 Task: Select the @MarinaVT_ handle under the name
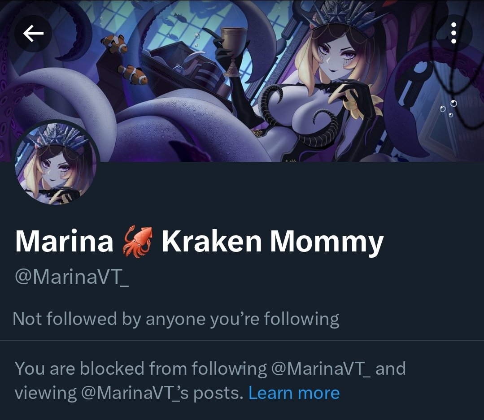point(72,277)
